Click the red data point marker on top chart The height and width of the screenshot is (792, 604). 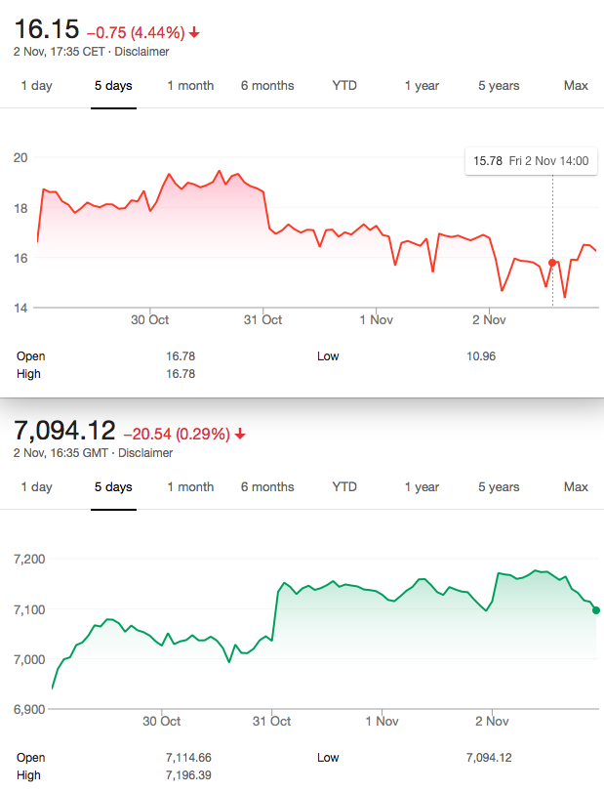[552, 263]
